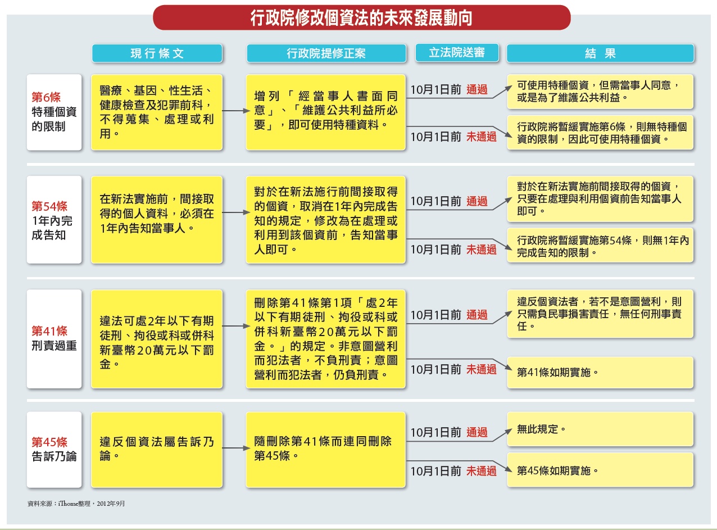Click the current-text box 違反個資法屬告訴乃論
The height and width of the screenshot is (530, 717).
pos(157,449)
